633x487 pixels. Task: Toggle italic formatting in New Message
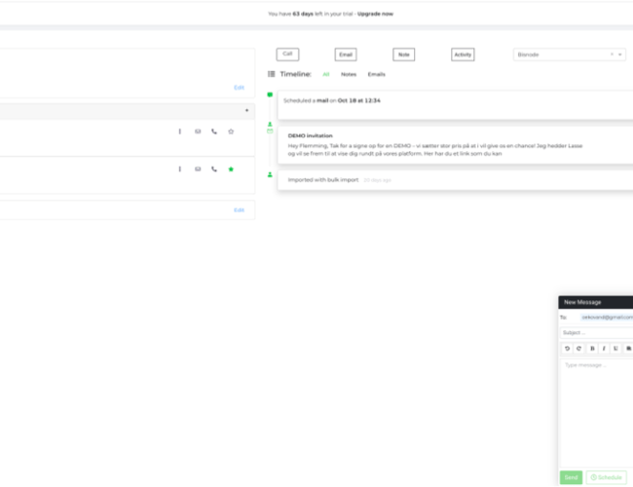[x=604, y=348]
